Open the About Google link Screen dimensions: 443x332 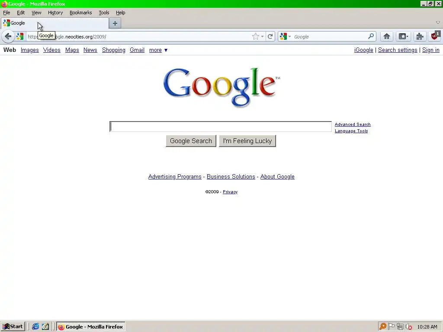277,176
